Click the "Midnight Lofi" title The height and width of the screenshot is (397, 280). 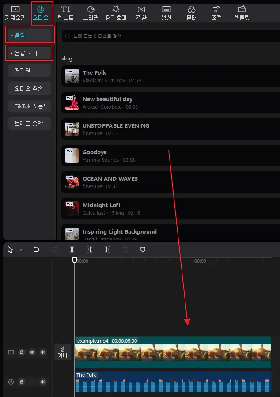[x=101, y=205]
